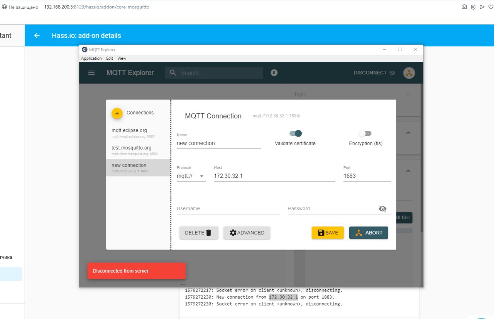The image size is (494, 319).
Task: Click the browser send arrow icon
Action: click(x=482, y=7)
